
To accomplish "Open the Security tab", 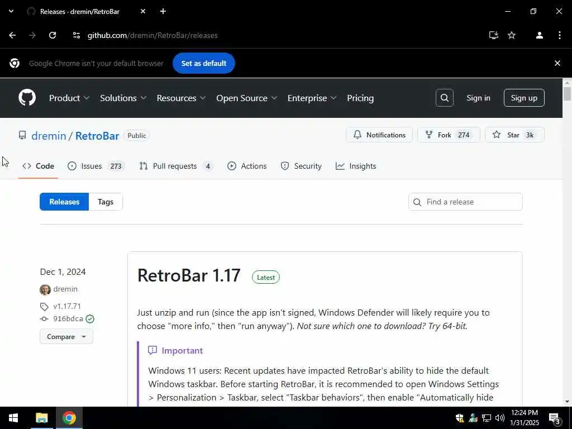I will 301,166.
